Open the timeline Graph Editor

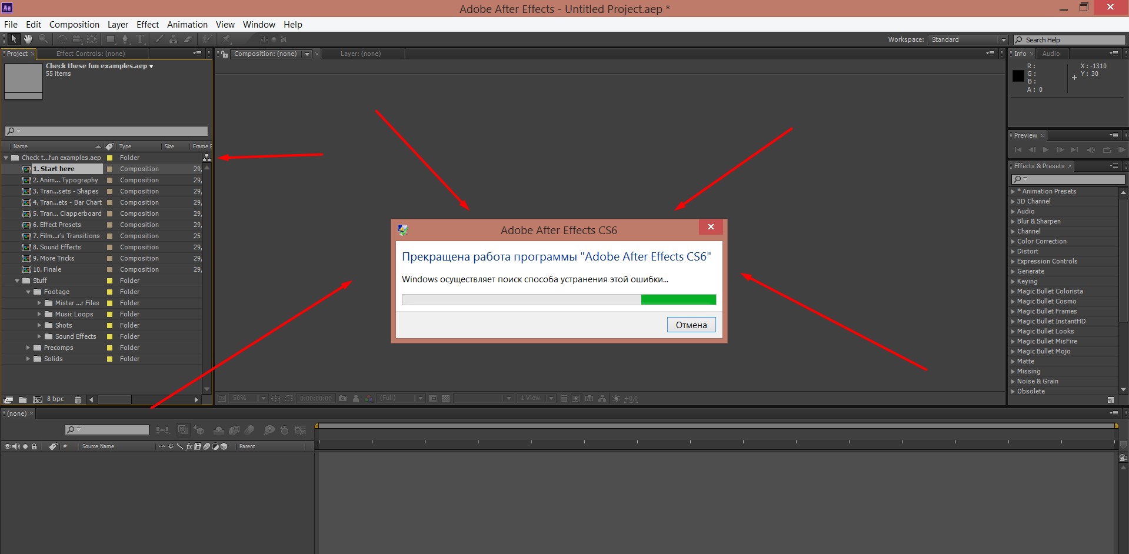click(301, 430)
